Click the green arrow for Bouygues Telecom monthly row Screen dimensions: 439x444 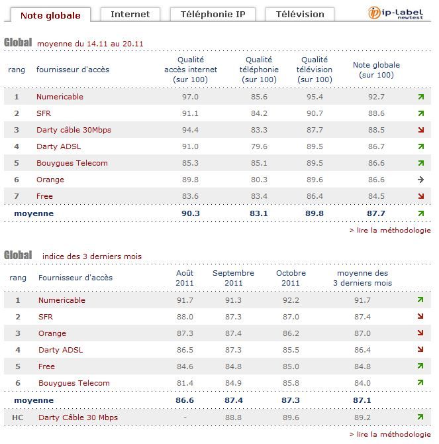420,383
